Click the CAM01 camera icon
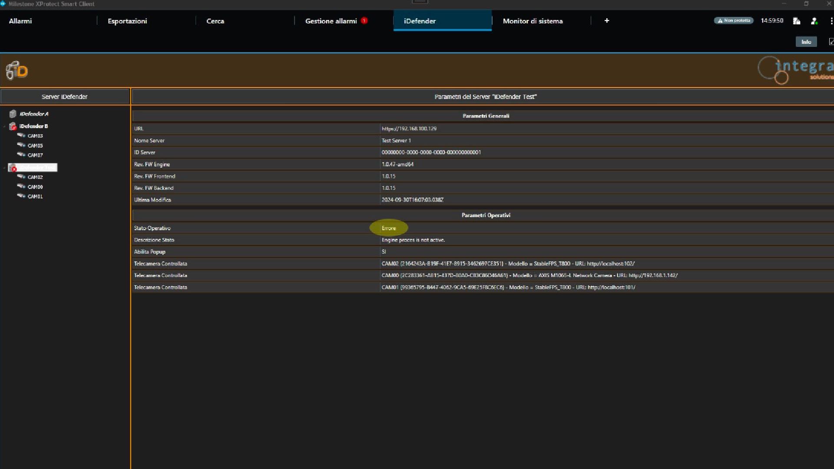Viewport: 834px width, 469px height. 21,196
